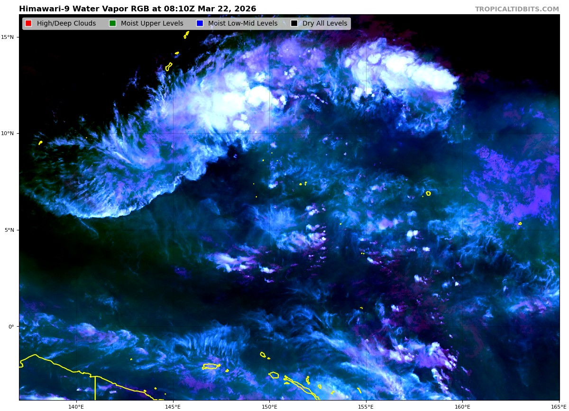This screenshot has width=569, height=411.
Task: Click the Himawari-9 Water Vapor RGB title
Action: coord(138,9)
